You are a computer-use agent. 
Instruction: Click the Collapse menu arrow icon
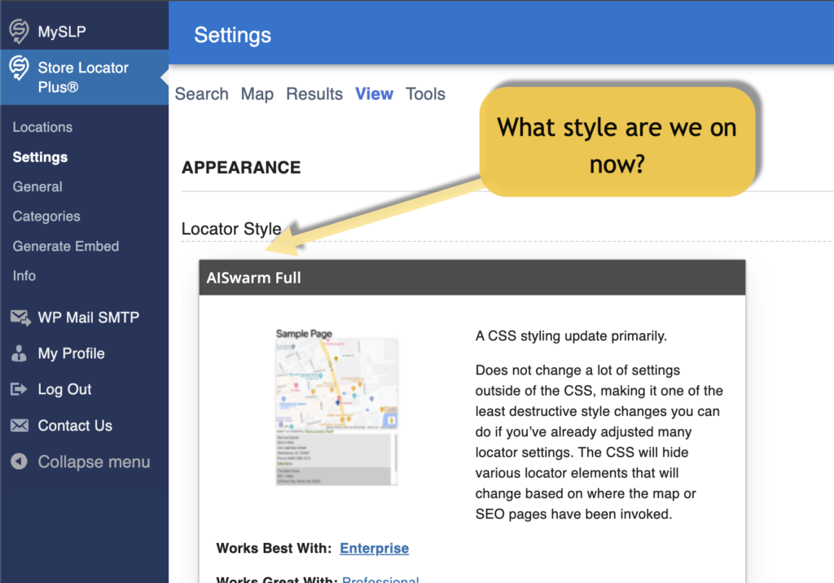click(x=20, y=461)
